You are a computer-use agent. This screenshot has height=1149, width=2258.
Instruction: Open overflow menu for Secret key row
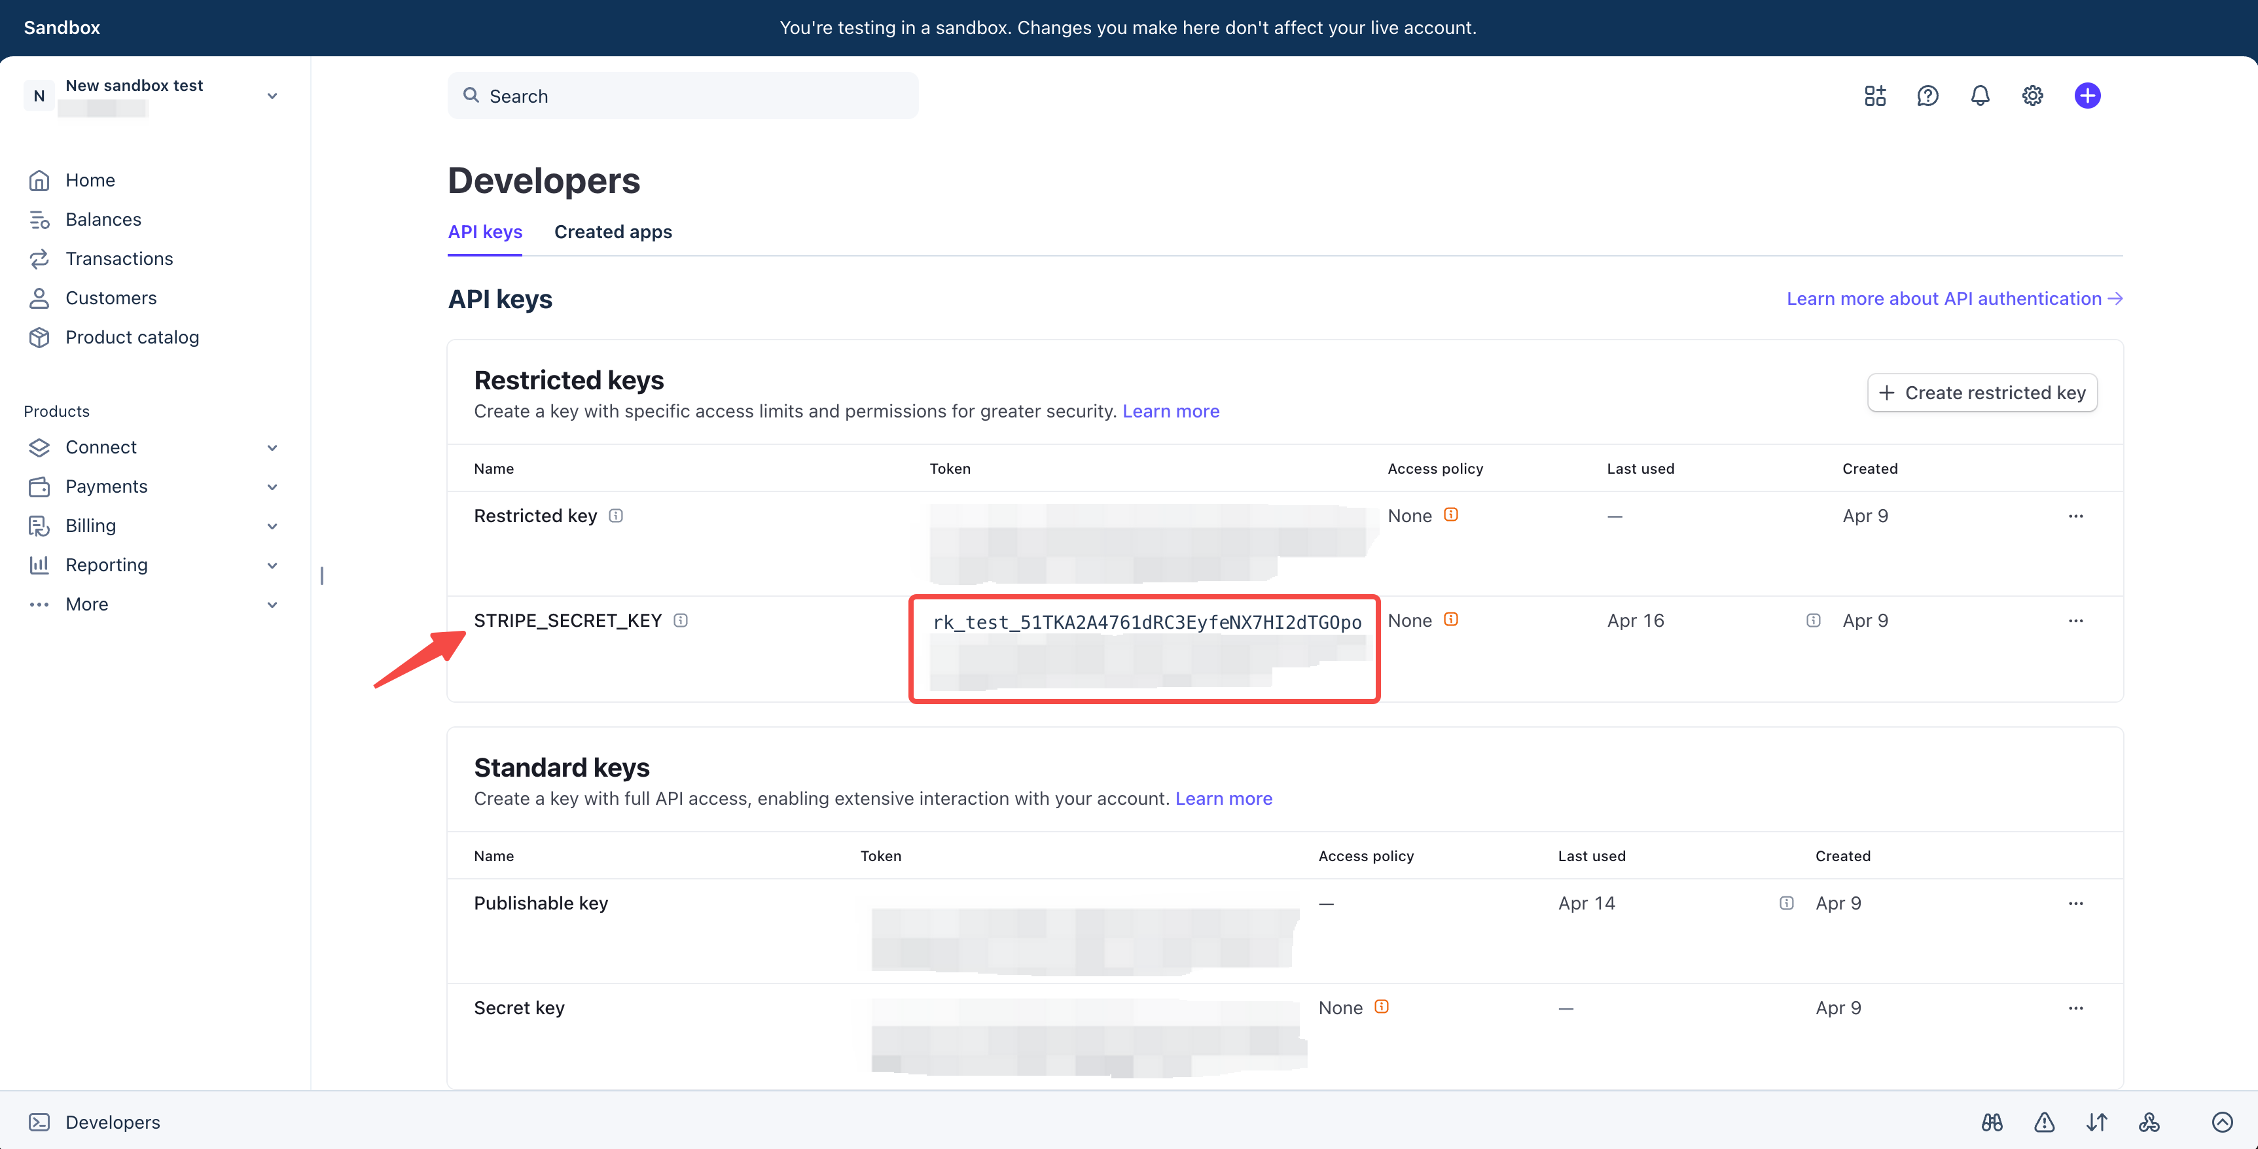[x=2075, y=1008]
